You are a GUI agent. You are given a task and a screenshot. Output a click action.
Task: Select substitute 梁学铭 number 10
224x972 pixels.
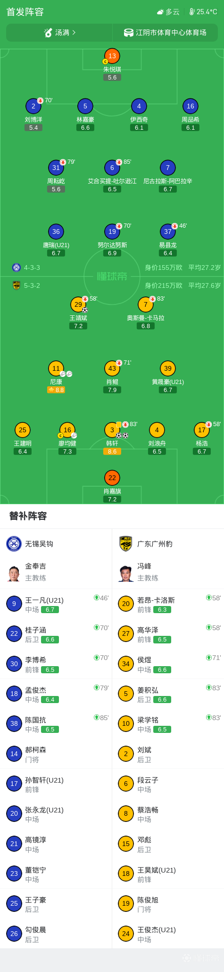126,723
